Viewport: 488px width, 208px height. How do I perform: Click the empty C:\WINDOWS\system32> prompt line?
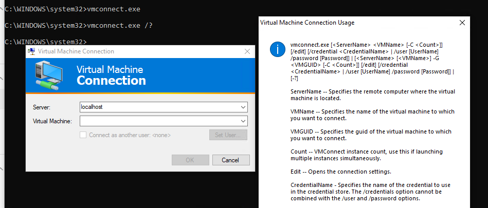click(46, 42)
